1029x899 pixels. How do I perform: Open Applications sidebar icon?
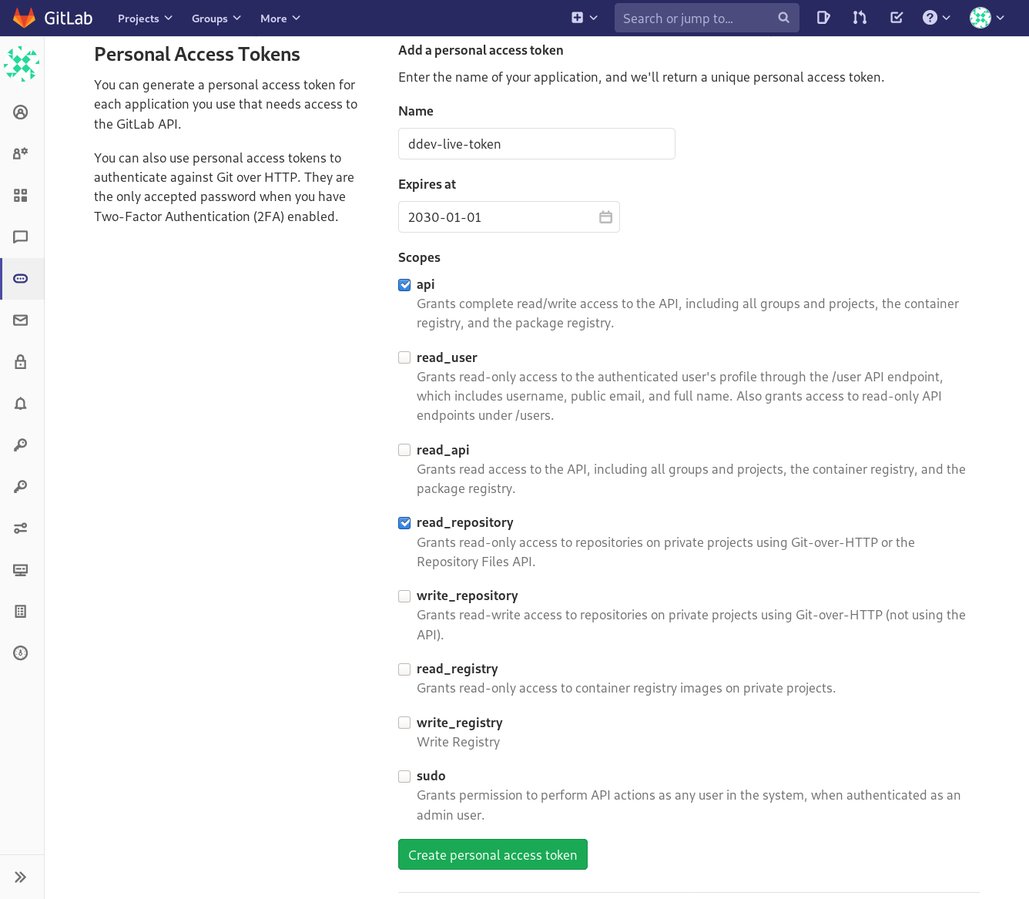[x=21, y=196]
